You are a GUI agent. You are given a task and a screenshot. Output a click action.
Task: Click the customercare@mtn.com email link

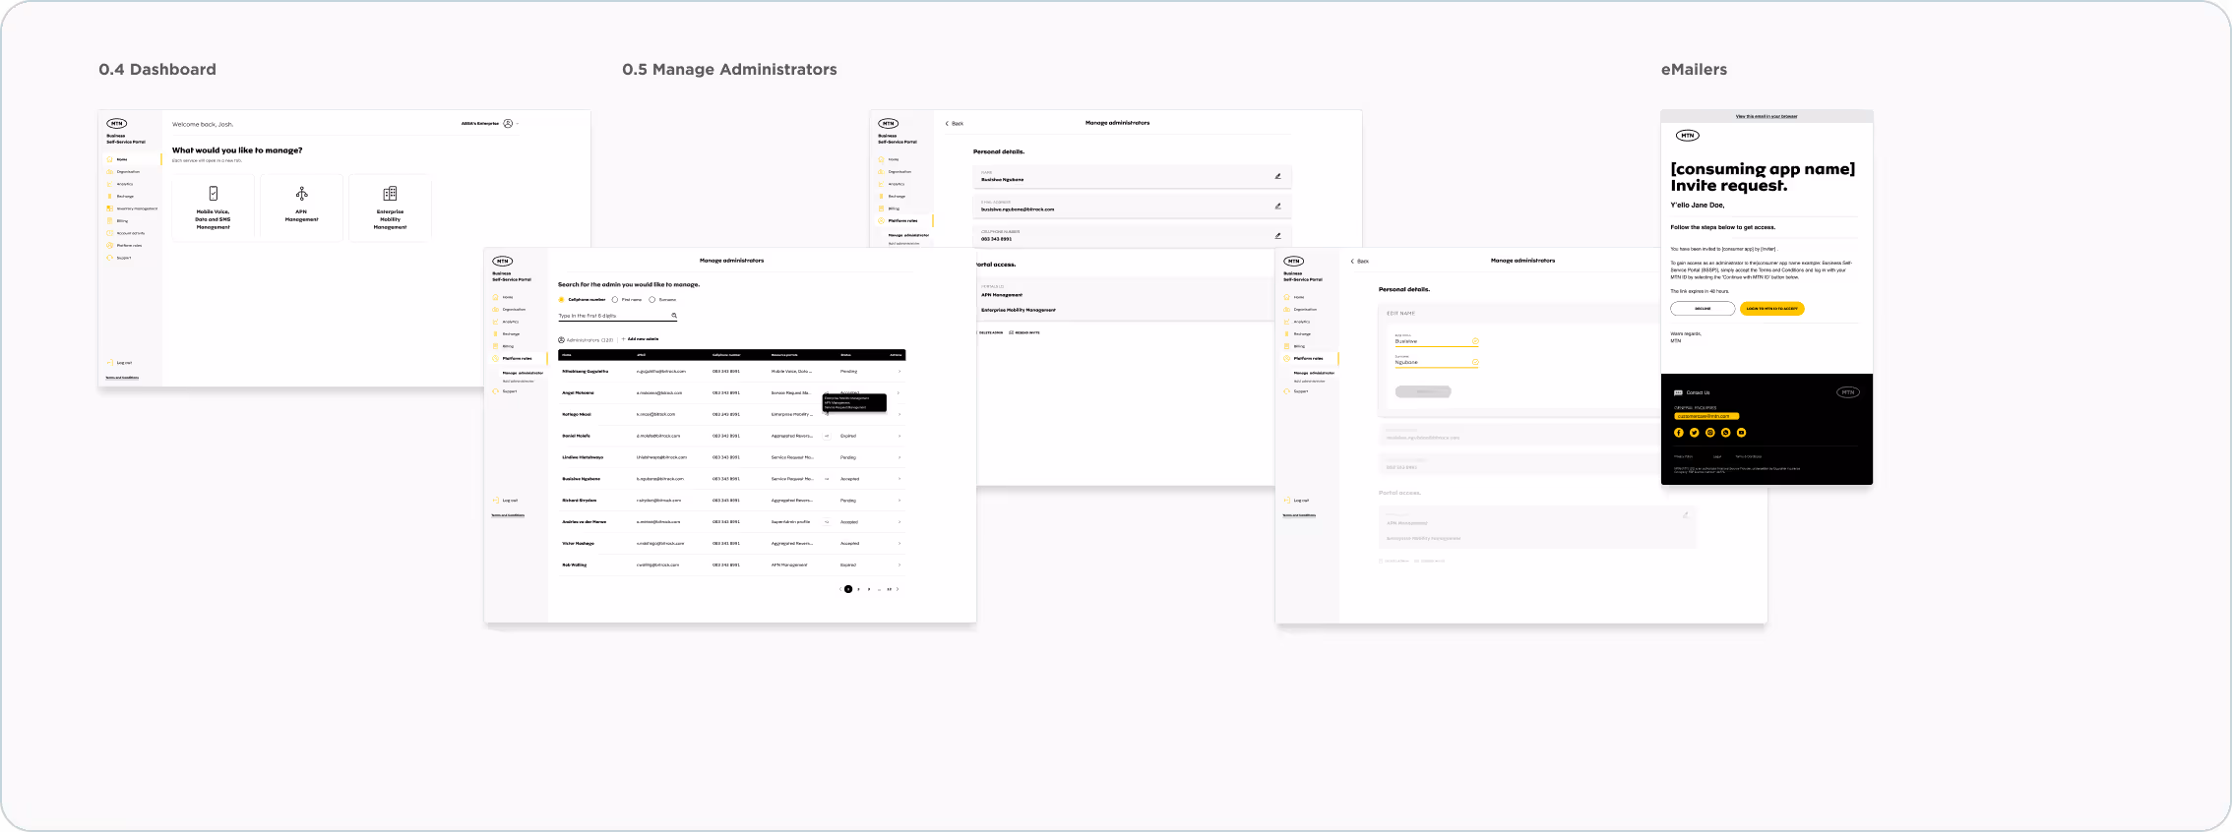[x=1707, y=416]
